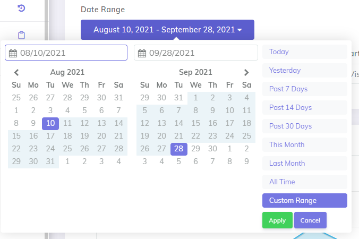The image size is (359, 239).
Task: Click the calendar icon in start date field
Action: coord(13,53)
